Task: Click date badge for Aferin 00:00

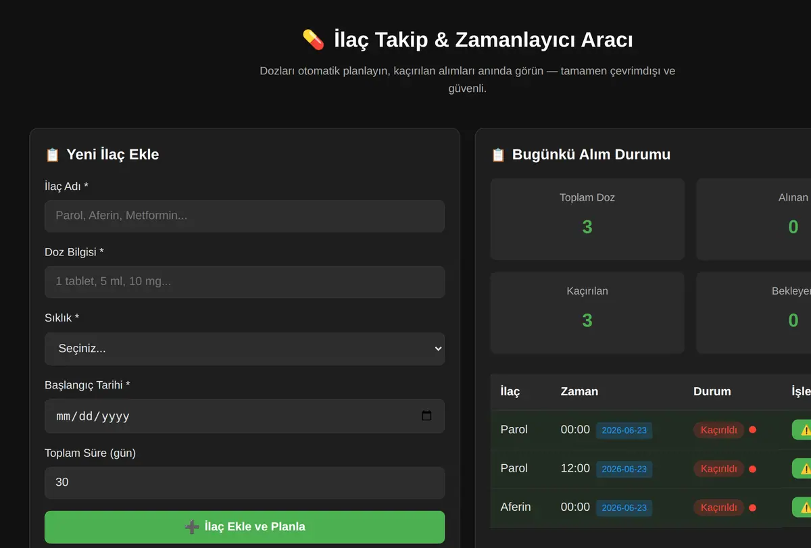Action: coord(624,507)
